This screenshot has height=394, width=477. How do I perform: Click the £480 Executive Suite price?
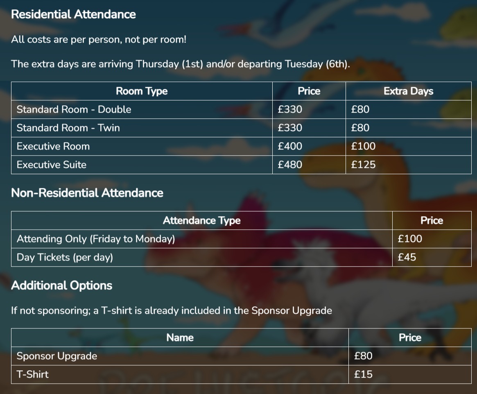click(x=289, y=165)
